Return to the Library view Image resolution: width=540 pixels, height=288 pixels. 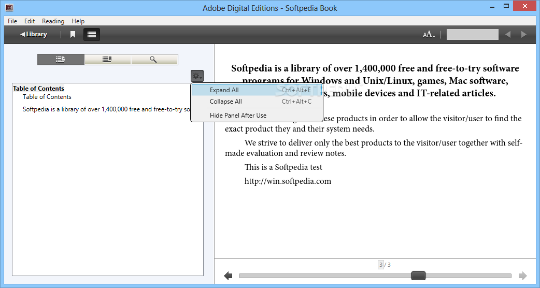click(33, 34)
